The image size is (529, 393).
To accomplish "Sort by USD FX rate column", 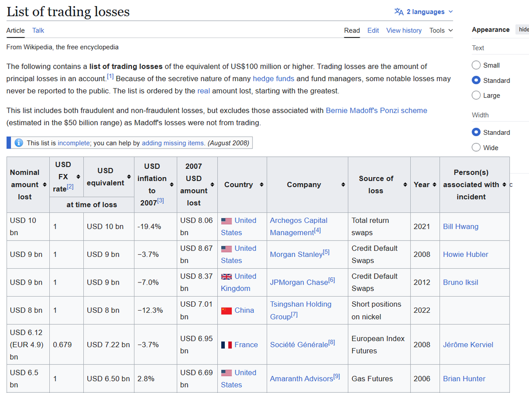I will point(78,177).
